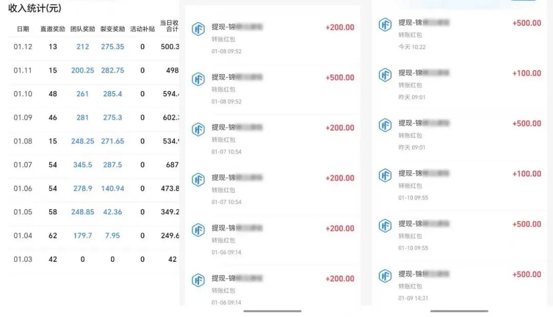
Task: Tap the icon of the +500.00 withdrawal from 昨天 09:01
Action: (x=385, y=125)
